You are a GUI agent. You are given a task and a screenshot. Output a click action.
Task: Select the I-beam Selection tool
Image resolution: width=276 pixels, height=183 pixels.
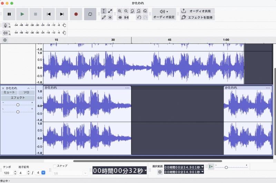104,11
